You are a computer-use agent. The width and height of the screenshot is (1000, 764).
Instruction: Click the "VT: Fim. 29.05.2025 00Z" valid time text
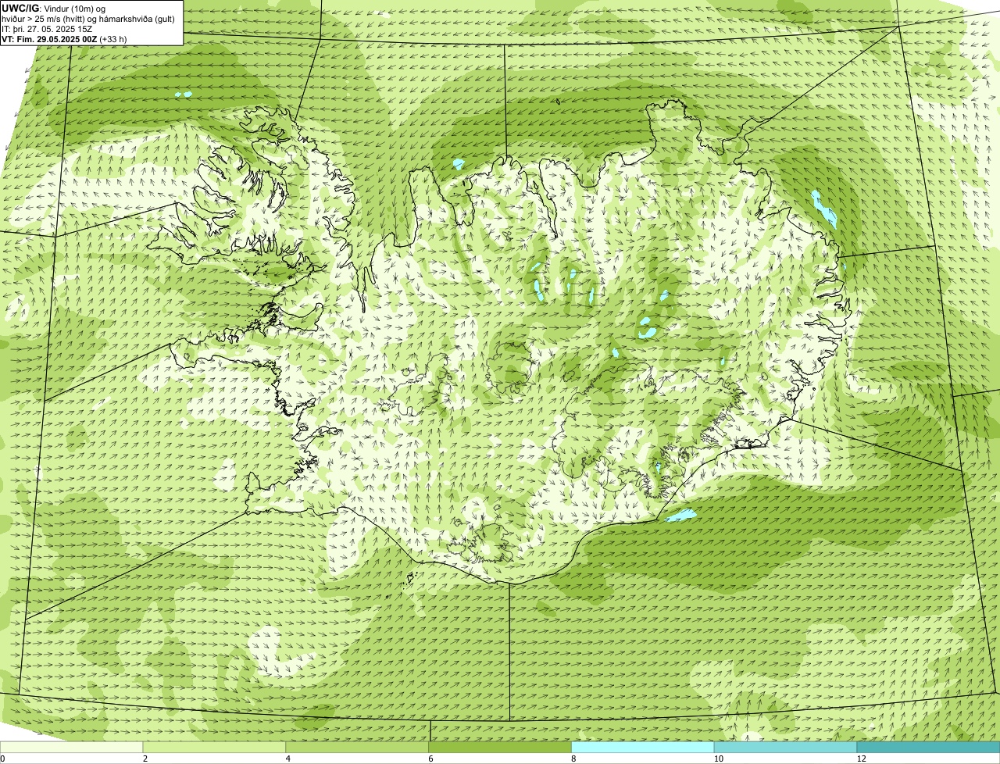point(49,39)
